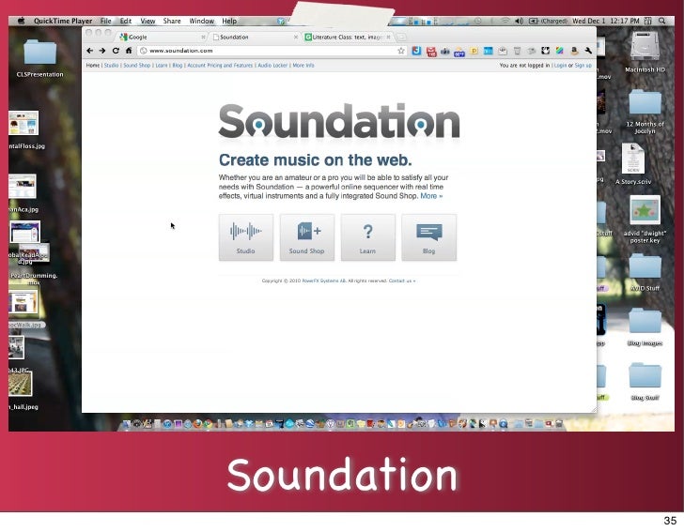Open the Share menu
This screenshot has height=531, width=684.
coord(172,21)
